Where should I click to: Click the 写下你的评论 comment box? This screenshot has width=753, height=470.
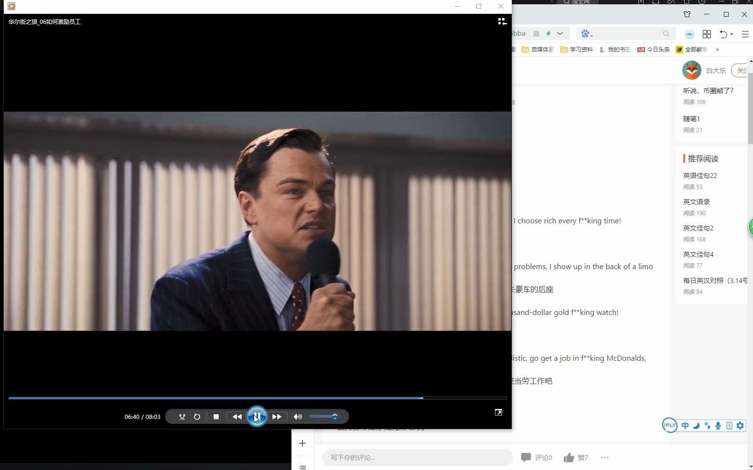tap(417, 457)
